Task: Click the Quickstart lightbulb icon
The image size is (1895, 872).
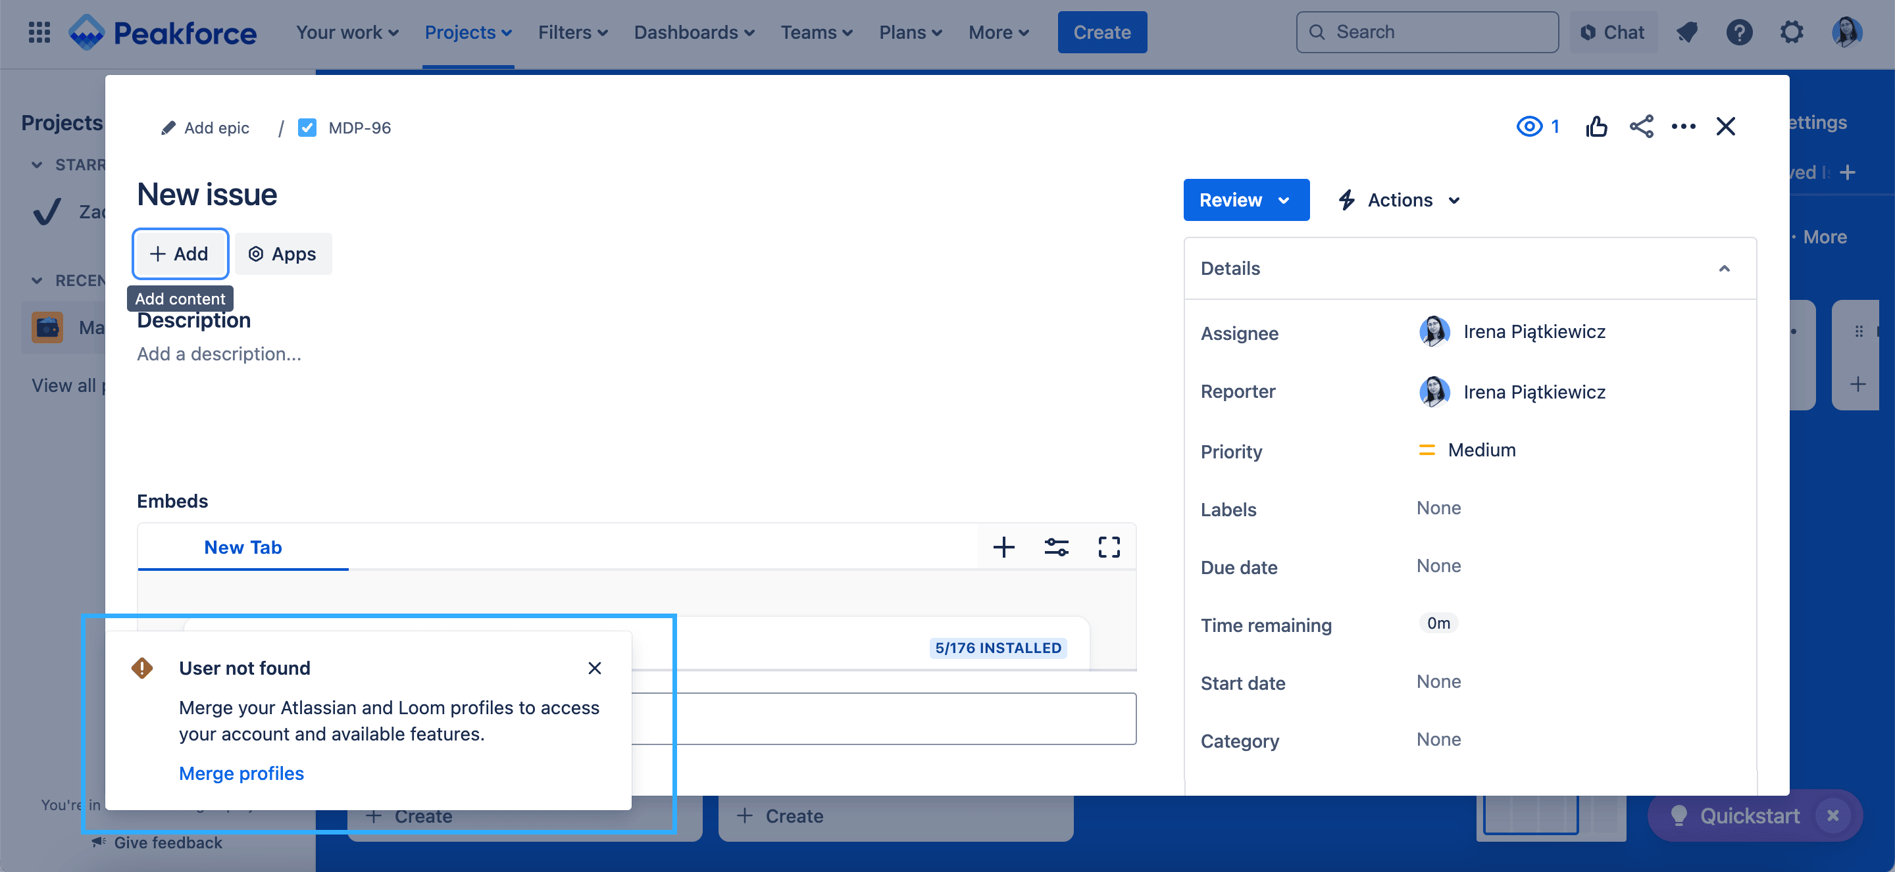Action: tap(1679, 815)
